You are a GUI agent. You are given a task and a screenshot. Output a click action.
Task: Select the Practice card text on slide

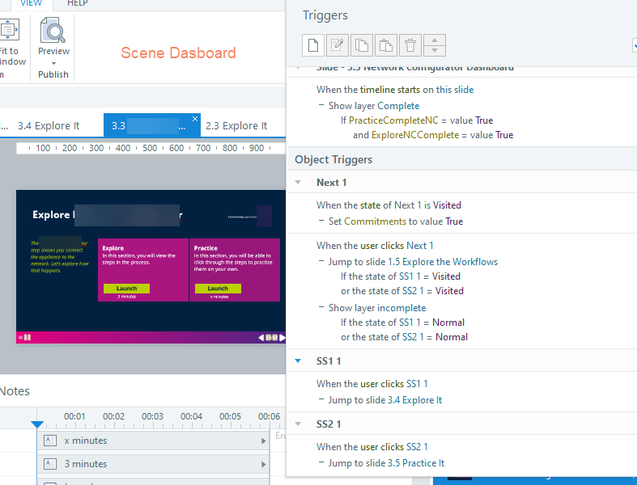click(x=233, y=259)
